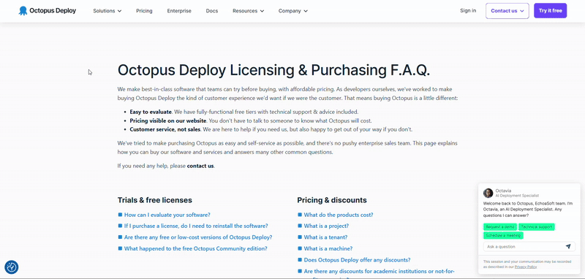Click the Try it free button
This screenshot has width=585, height=279.
(x=551, y=11)
